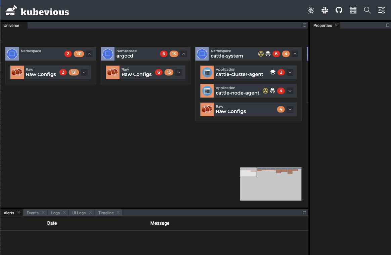Select the Universe tab
Viewport: 391px width, 255px height.
click(11, 26)
